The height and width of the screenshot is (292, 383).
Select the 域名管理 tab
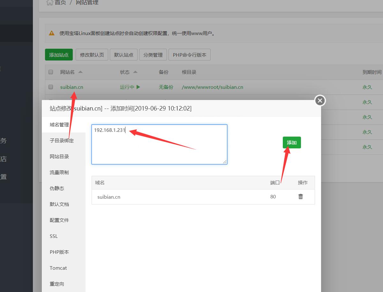click(x=64, y=125)
